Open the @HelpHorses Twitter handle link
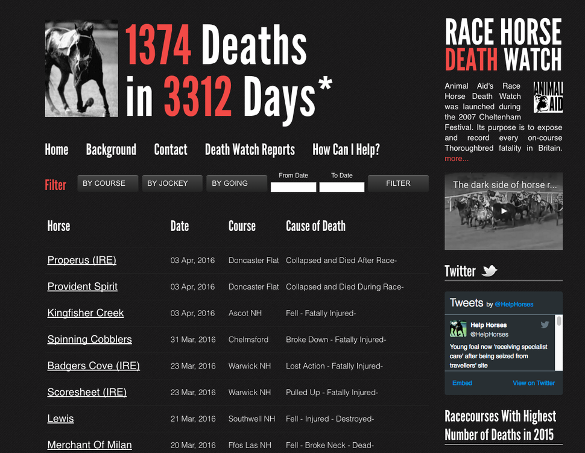585x453 pixels. click(514, 305)
